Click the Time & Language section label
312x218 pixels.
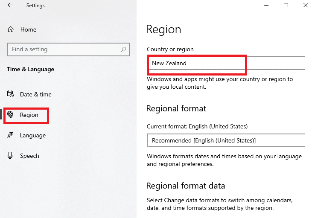[30, 69]
